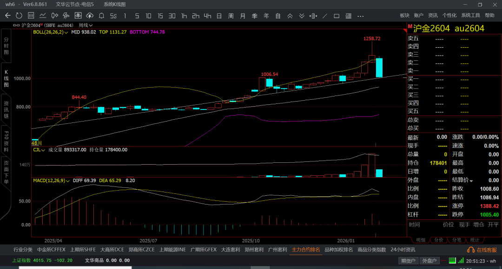Open the price alert bell icon
502x269 pixels.
[101, 16]
